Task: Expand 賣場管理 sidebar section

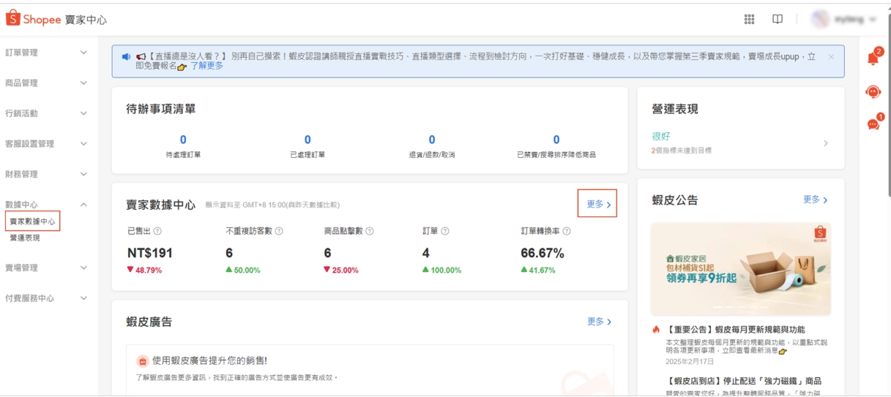Action: tap(49, 268)
